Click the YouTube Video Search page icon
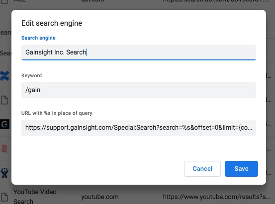Image resolution: width=275 pixels, height=204 pixels. click(4, 197)
